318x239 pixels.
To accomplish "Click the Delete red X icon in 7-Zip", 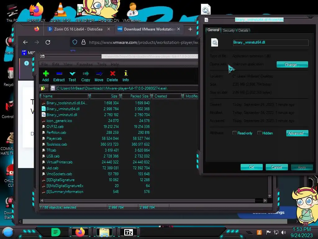I will 112,76.
